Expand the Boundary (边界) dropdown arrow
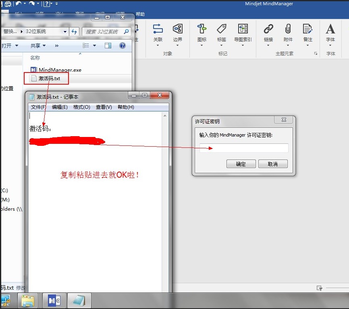This screenshot has height=309, width=349. (x=177, y=46)
